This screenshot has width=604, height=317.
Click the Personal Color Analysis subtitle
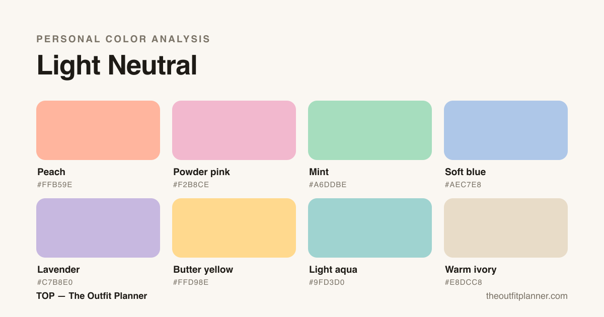123,39
